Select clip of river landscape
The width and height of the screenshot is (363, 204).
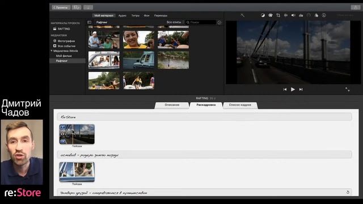coord(173,60)
